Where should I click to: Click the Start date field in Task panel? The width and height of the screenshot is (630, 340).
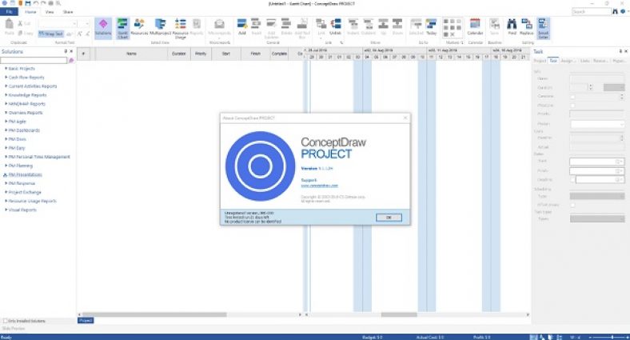596,162
